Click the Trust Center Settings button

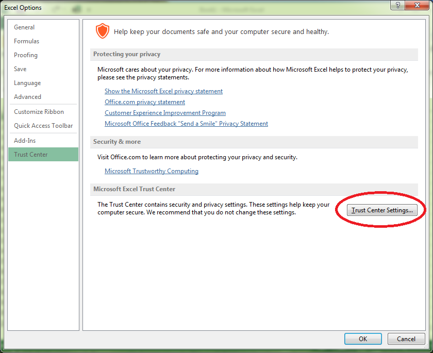click(382, 210)
